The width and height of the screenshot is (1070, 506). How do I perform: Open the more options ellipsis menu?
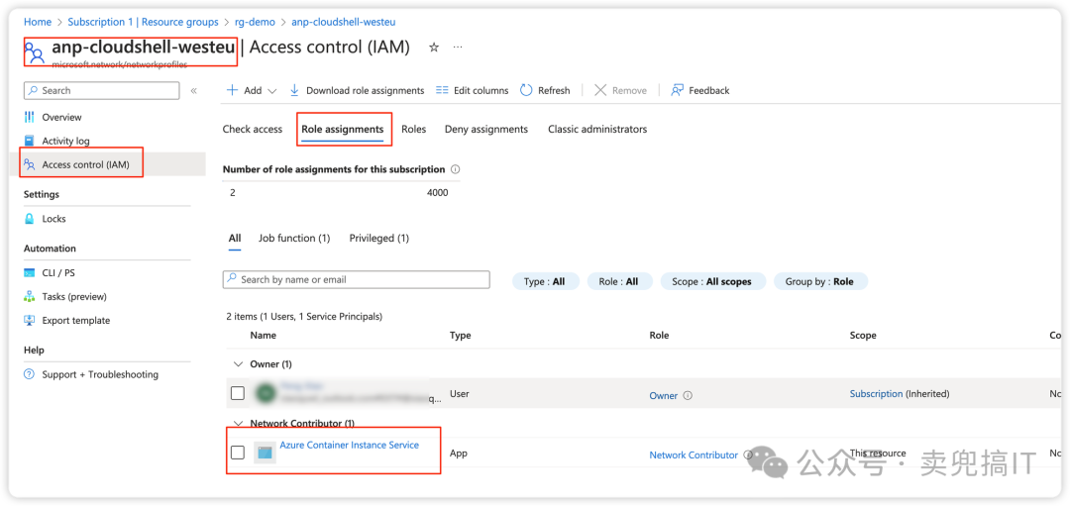[x=458, y=48]
